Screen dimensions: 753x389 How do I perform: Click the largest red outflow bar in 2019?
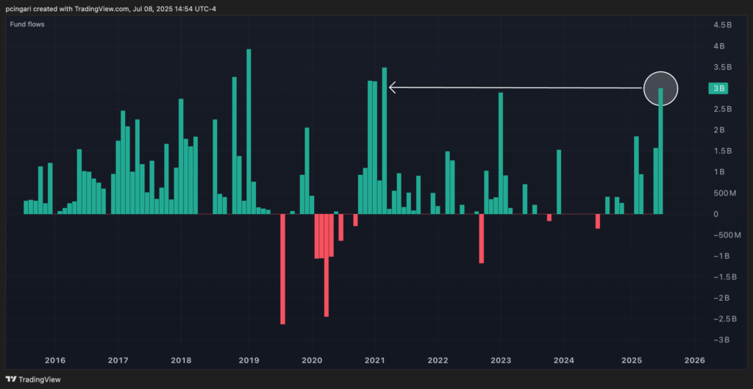tap(282, 268)
